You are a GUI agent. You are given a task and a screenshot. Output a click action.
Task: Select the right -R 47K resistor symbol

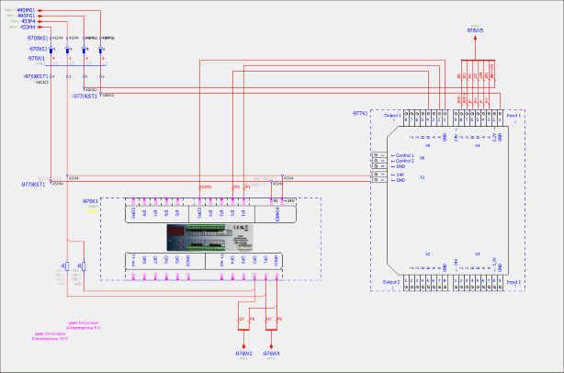point(84,266)
